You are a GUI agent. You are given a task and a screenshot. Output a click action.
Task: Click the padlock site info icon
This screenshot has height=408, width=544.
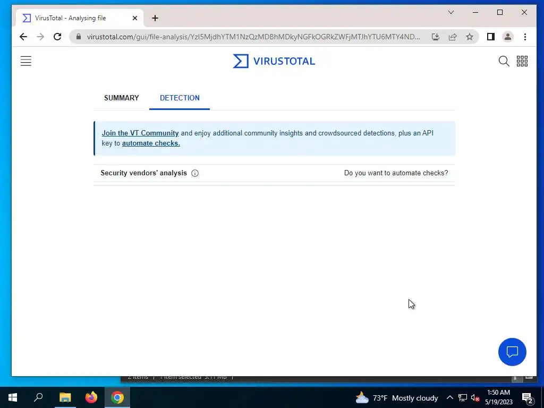click(x=79, y=37)
